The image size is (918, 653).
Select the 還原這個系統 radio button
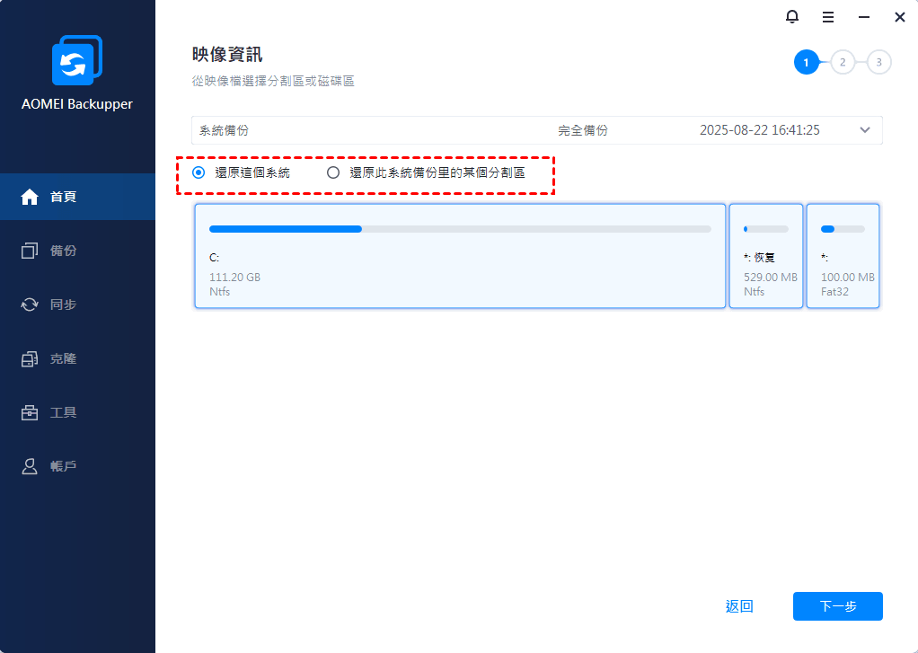pos(199,172)
